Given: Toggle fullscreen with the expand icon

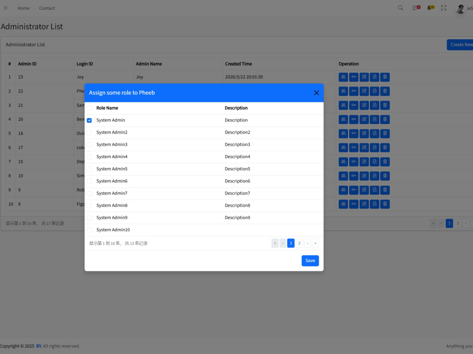Looking at the screenshot, I should coord(444,8).
